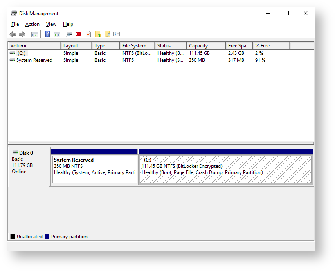Click the red X Delete icon
This screenshot has width=335, height=271.
(79, 34)
